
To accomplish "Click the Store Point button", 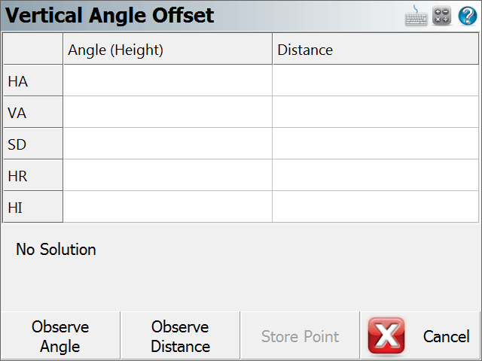I will (x=300, y=336).
